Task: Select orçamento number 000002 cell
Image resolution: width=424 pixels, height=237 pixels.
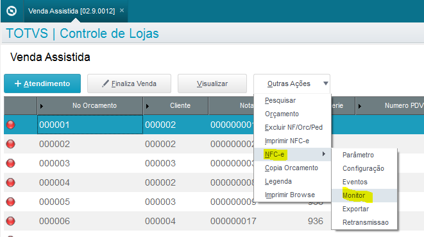Action: pos(90,144)
